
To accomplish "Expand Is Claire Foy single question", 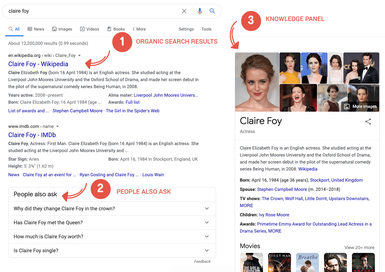I will click(112, 251).
